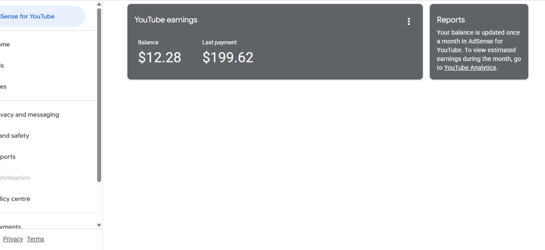Click the greyed-out Optimisation item
This screenshot has height=250, width=545.
[15, 178]
